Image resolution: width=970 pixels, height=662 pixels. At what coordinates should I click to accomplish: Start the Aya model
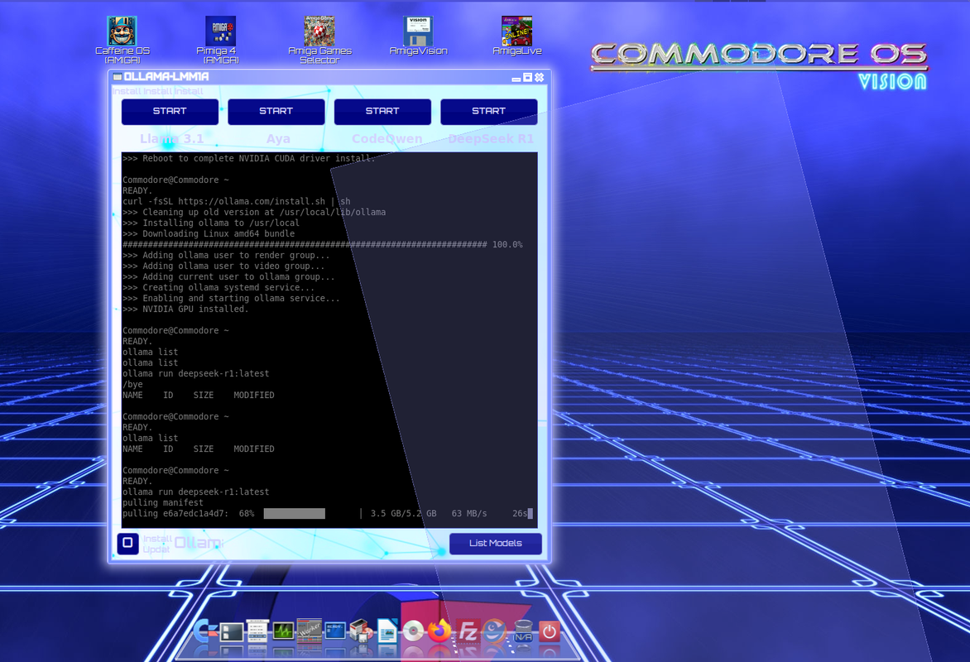coord(276,112)
